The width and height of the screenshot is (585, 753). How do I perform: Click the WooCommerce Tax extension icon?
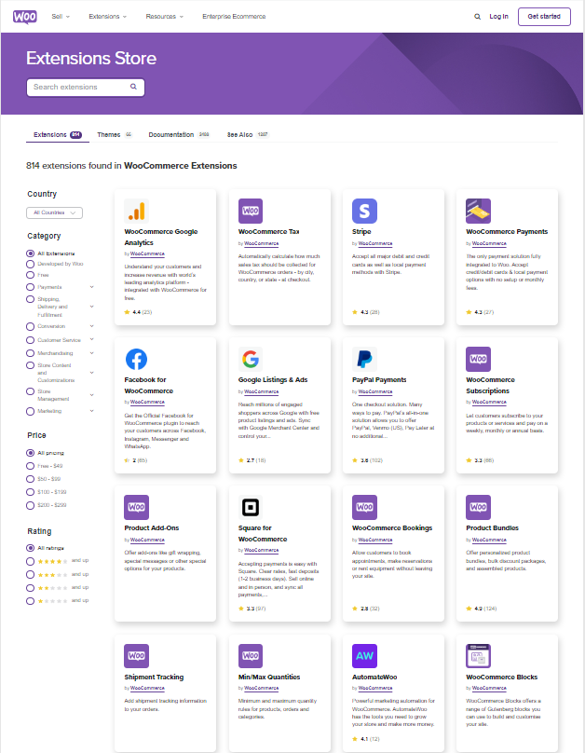(251, 211)
